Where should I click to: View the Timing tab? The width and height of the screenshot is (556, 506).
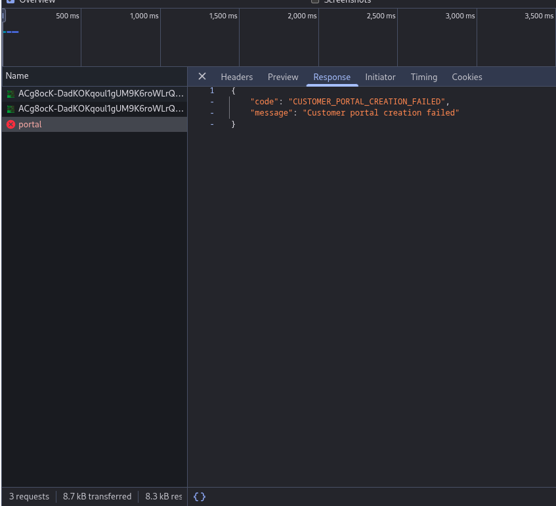tap(424, 77)
